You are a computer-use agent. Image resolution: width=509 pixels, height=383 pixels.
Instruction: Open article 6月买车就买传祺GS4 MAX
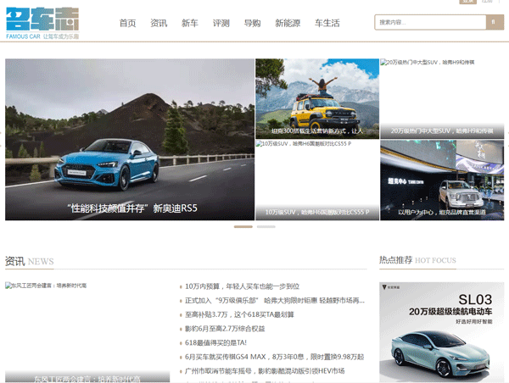click(x=274, y=357)
